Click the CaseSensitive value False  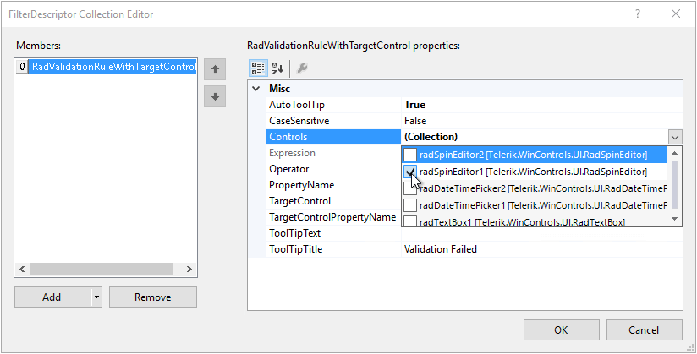[542, 121]
